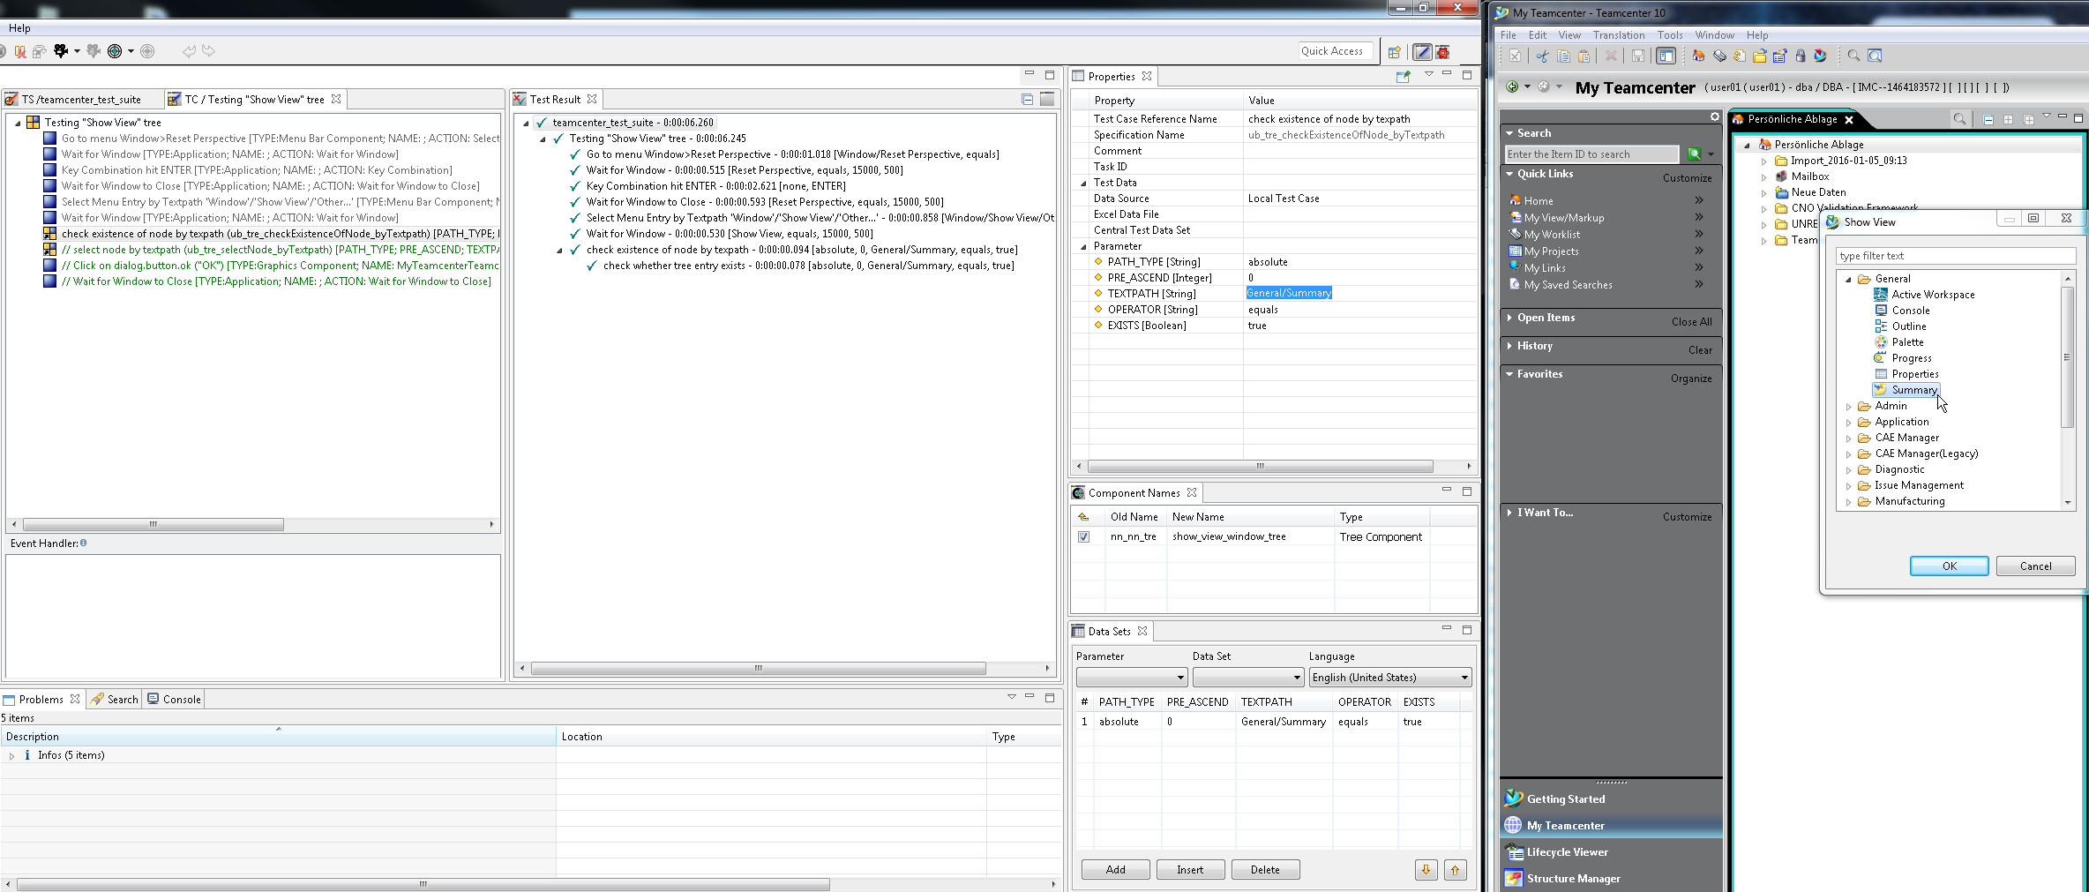This screenshot has height=892, width=2089.
Task: Click the 'type filter text' field in Show View
Action: point(1955,256)
